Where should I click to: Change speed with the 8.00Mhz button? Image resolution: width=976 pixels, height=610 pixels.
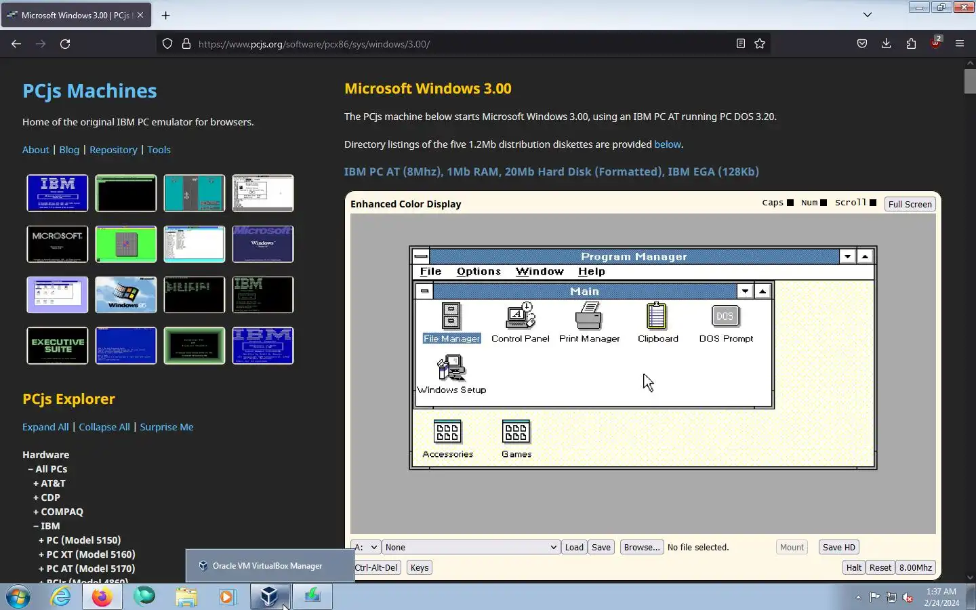[916, 567]
